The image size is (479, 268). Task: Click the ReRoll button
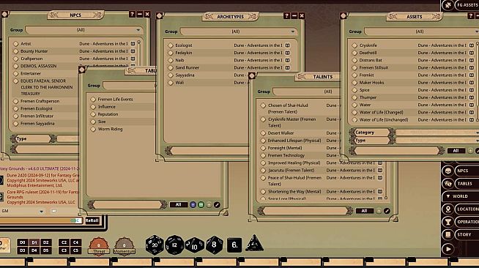pos(92,220)
